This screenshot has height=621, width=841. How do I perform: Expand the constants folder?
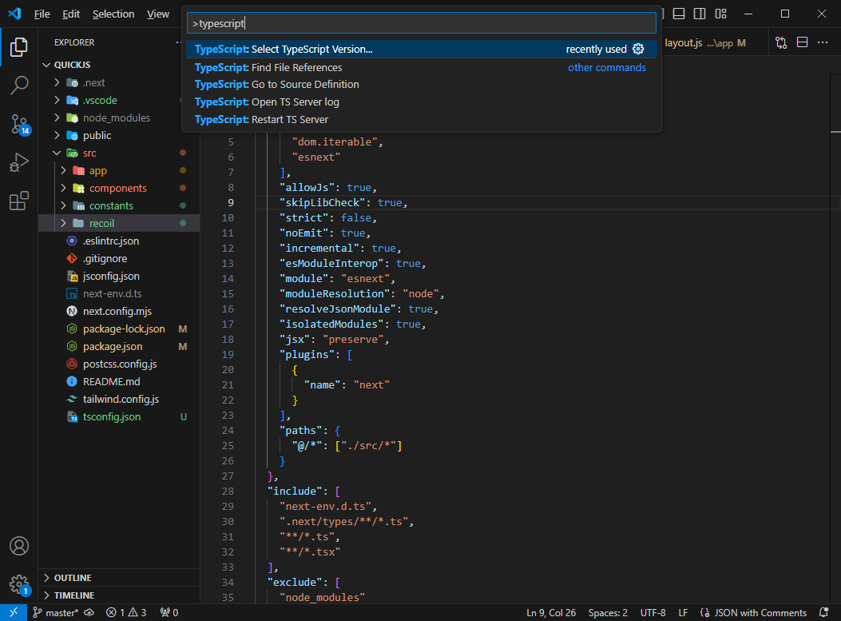(119, 205)
